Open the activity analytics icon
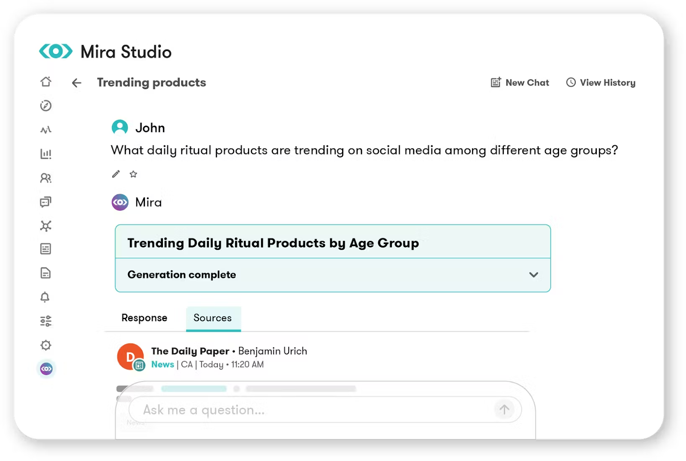This screenshot has width=686, height=461. 46,129
